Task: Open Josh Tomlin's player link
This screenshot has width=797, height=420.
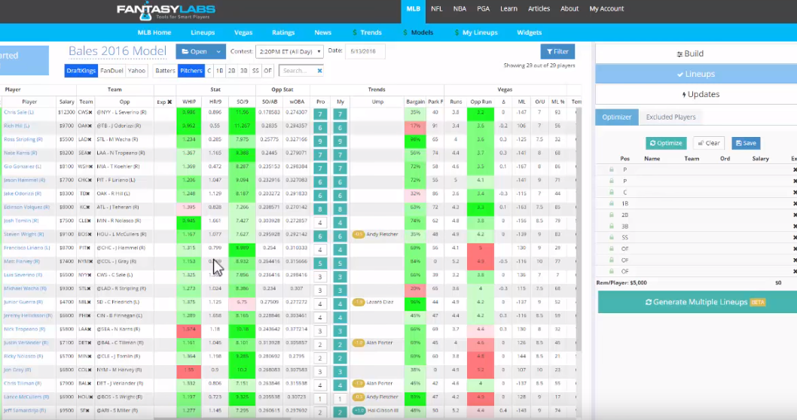Action: pos(21,221)
